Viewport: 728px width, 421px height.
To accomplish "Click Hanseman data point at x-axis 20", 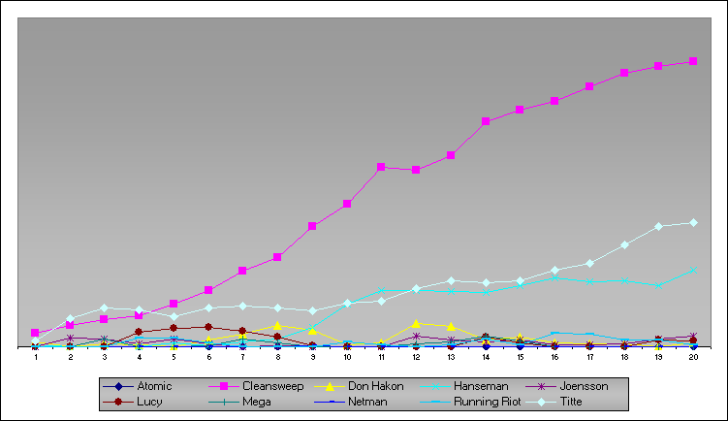I will 693,270.
